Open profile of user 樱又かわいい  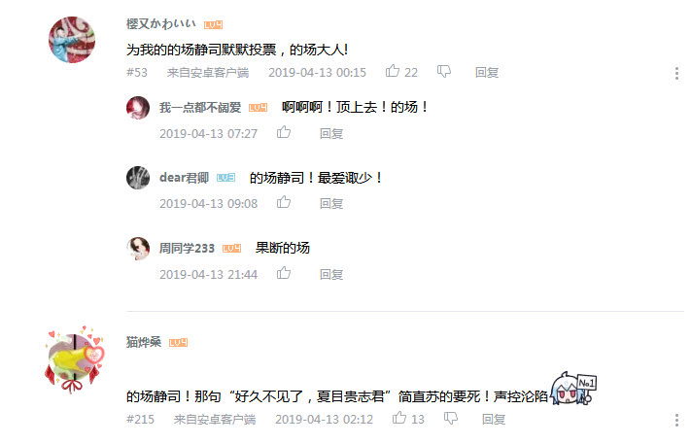(161, 23)
